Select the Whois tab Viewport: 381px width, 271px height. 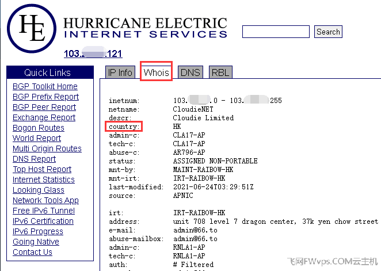coord(156,72)
